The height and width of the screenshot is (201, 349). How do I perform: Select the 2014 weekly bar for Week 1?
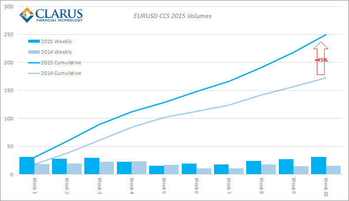click(42, 169)
